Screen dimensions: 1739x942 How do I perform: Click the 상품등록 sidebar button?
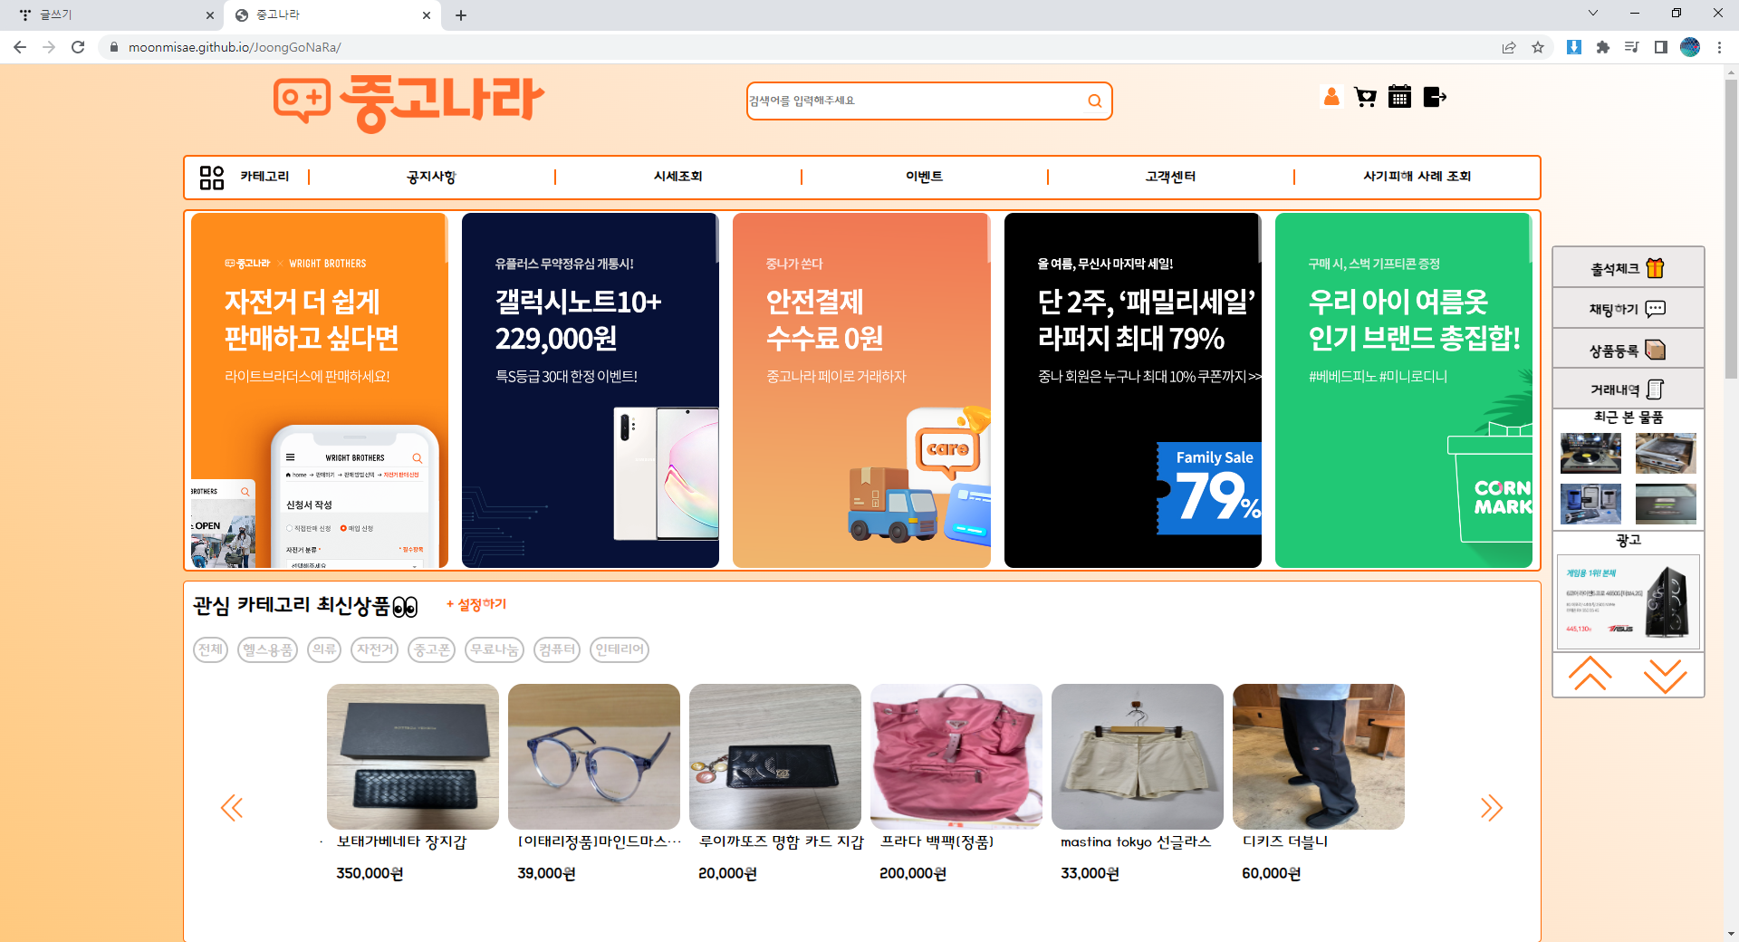pos(1628,350)
